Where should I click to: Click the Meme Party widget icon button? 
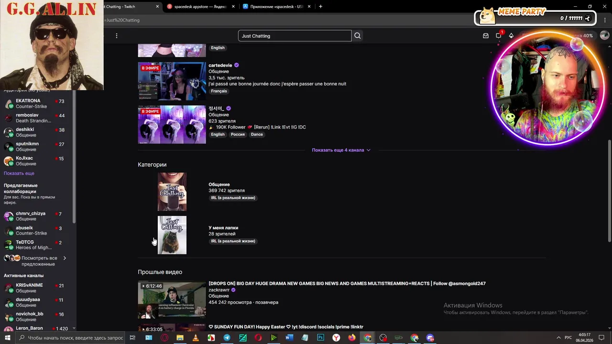point(588,18)
